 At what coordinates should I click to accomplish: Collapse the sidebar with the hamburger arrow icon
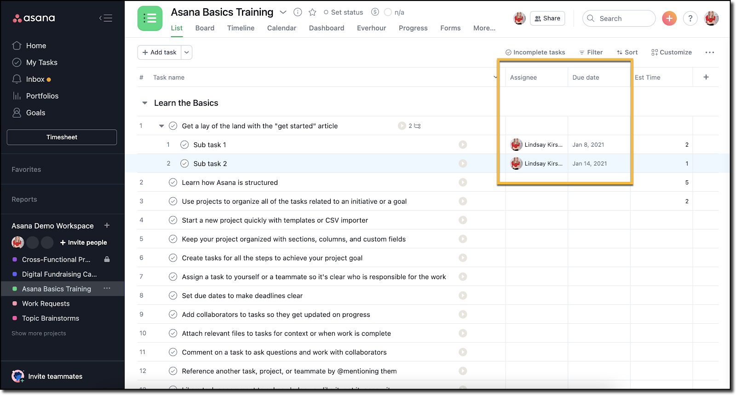click(106, 18)
